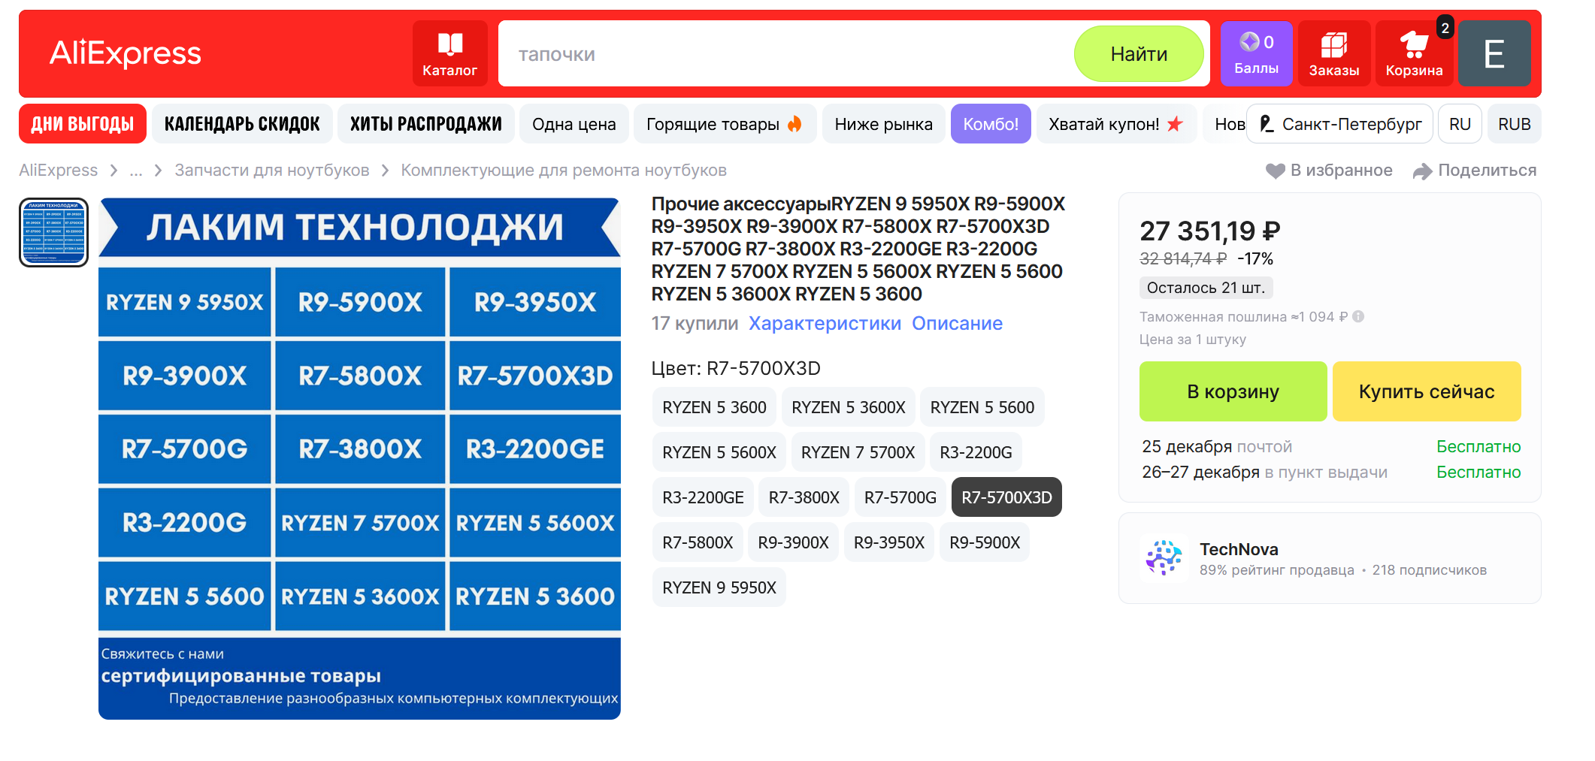Jump to Описание section
Viewport: 1595px width, 761px height.
coord(957,324)
